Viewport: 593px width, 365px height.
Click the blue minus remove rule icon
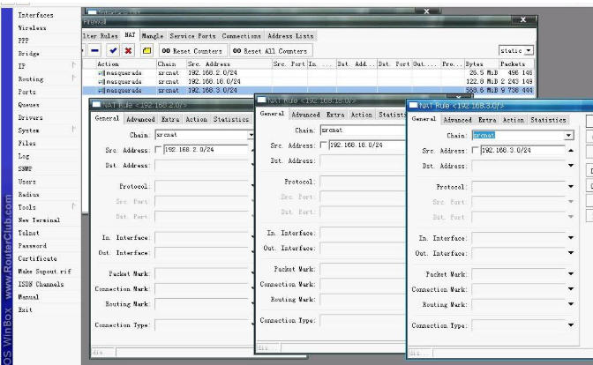(94, 51)
